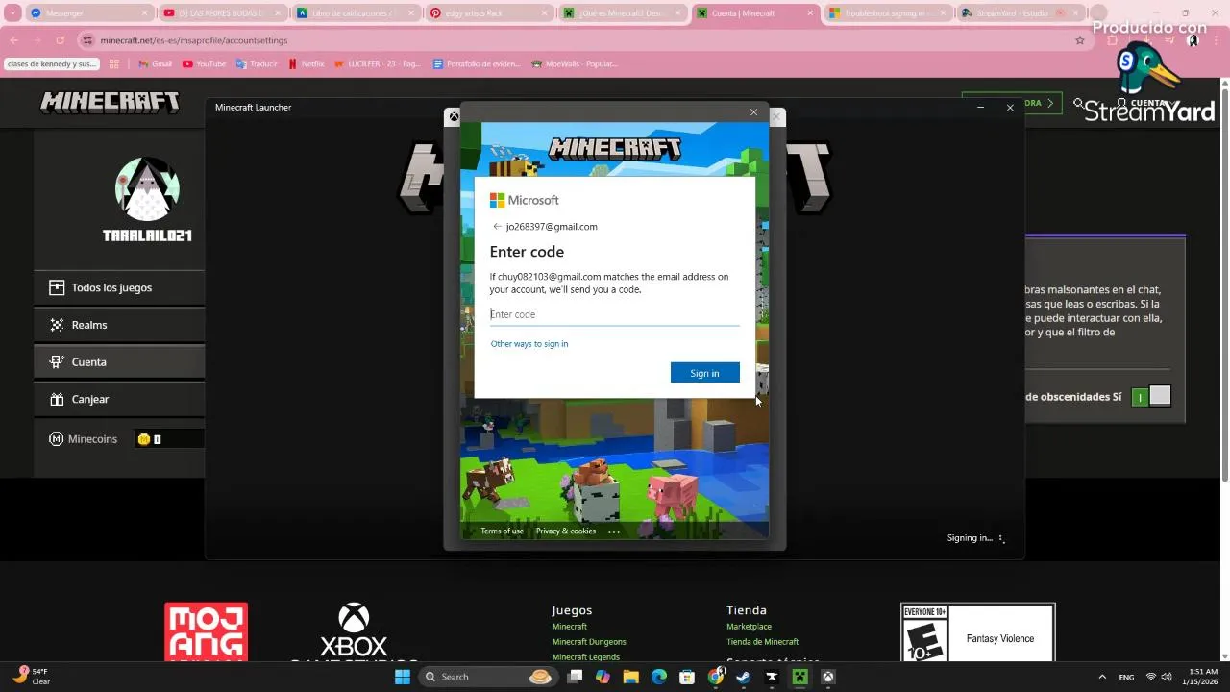
Task: Click the Minecraft Launcher taskbar icon
Action: point(799,677)
